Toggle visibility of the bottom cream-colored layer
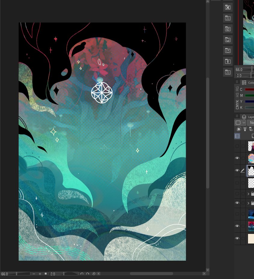 [x=237, y=238]
